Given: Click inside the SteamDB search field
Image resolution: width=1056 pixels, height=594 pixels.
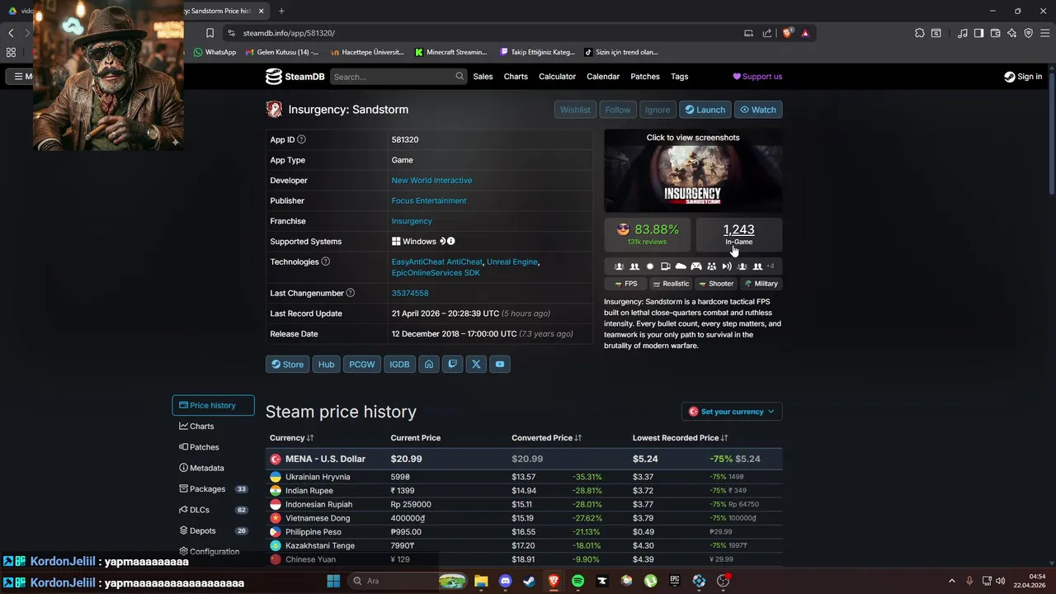Looking at the screenshot, I should 398,77.
